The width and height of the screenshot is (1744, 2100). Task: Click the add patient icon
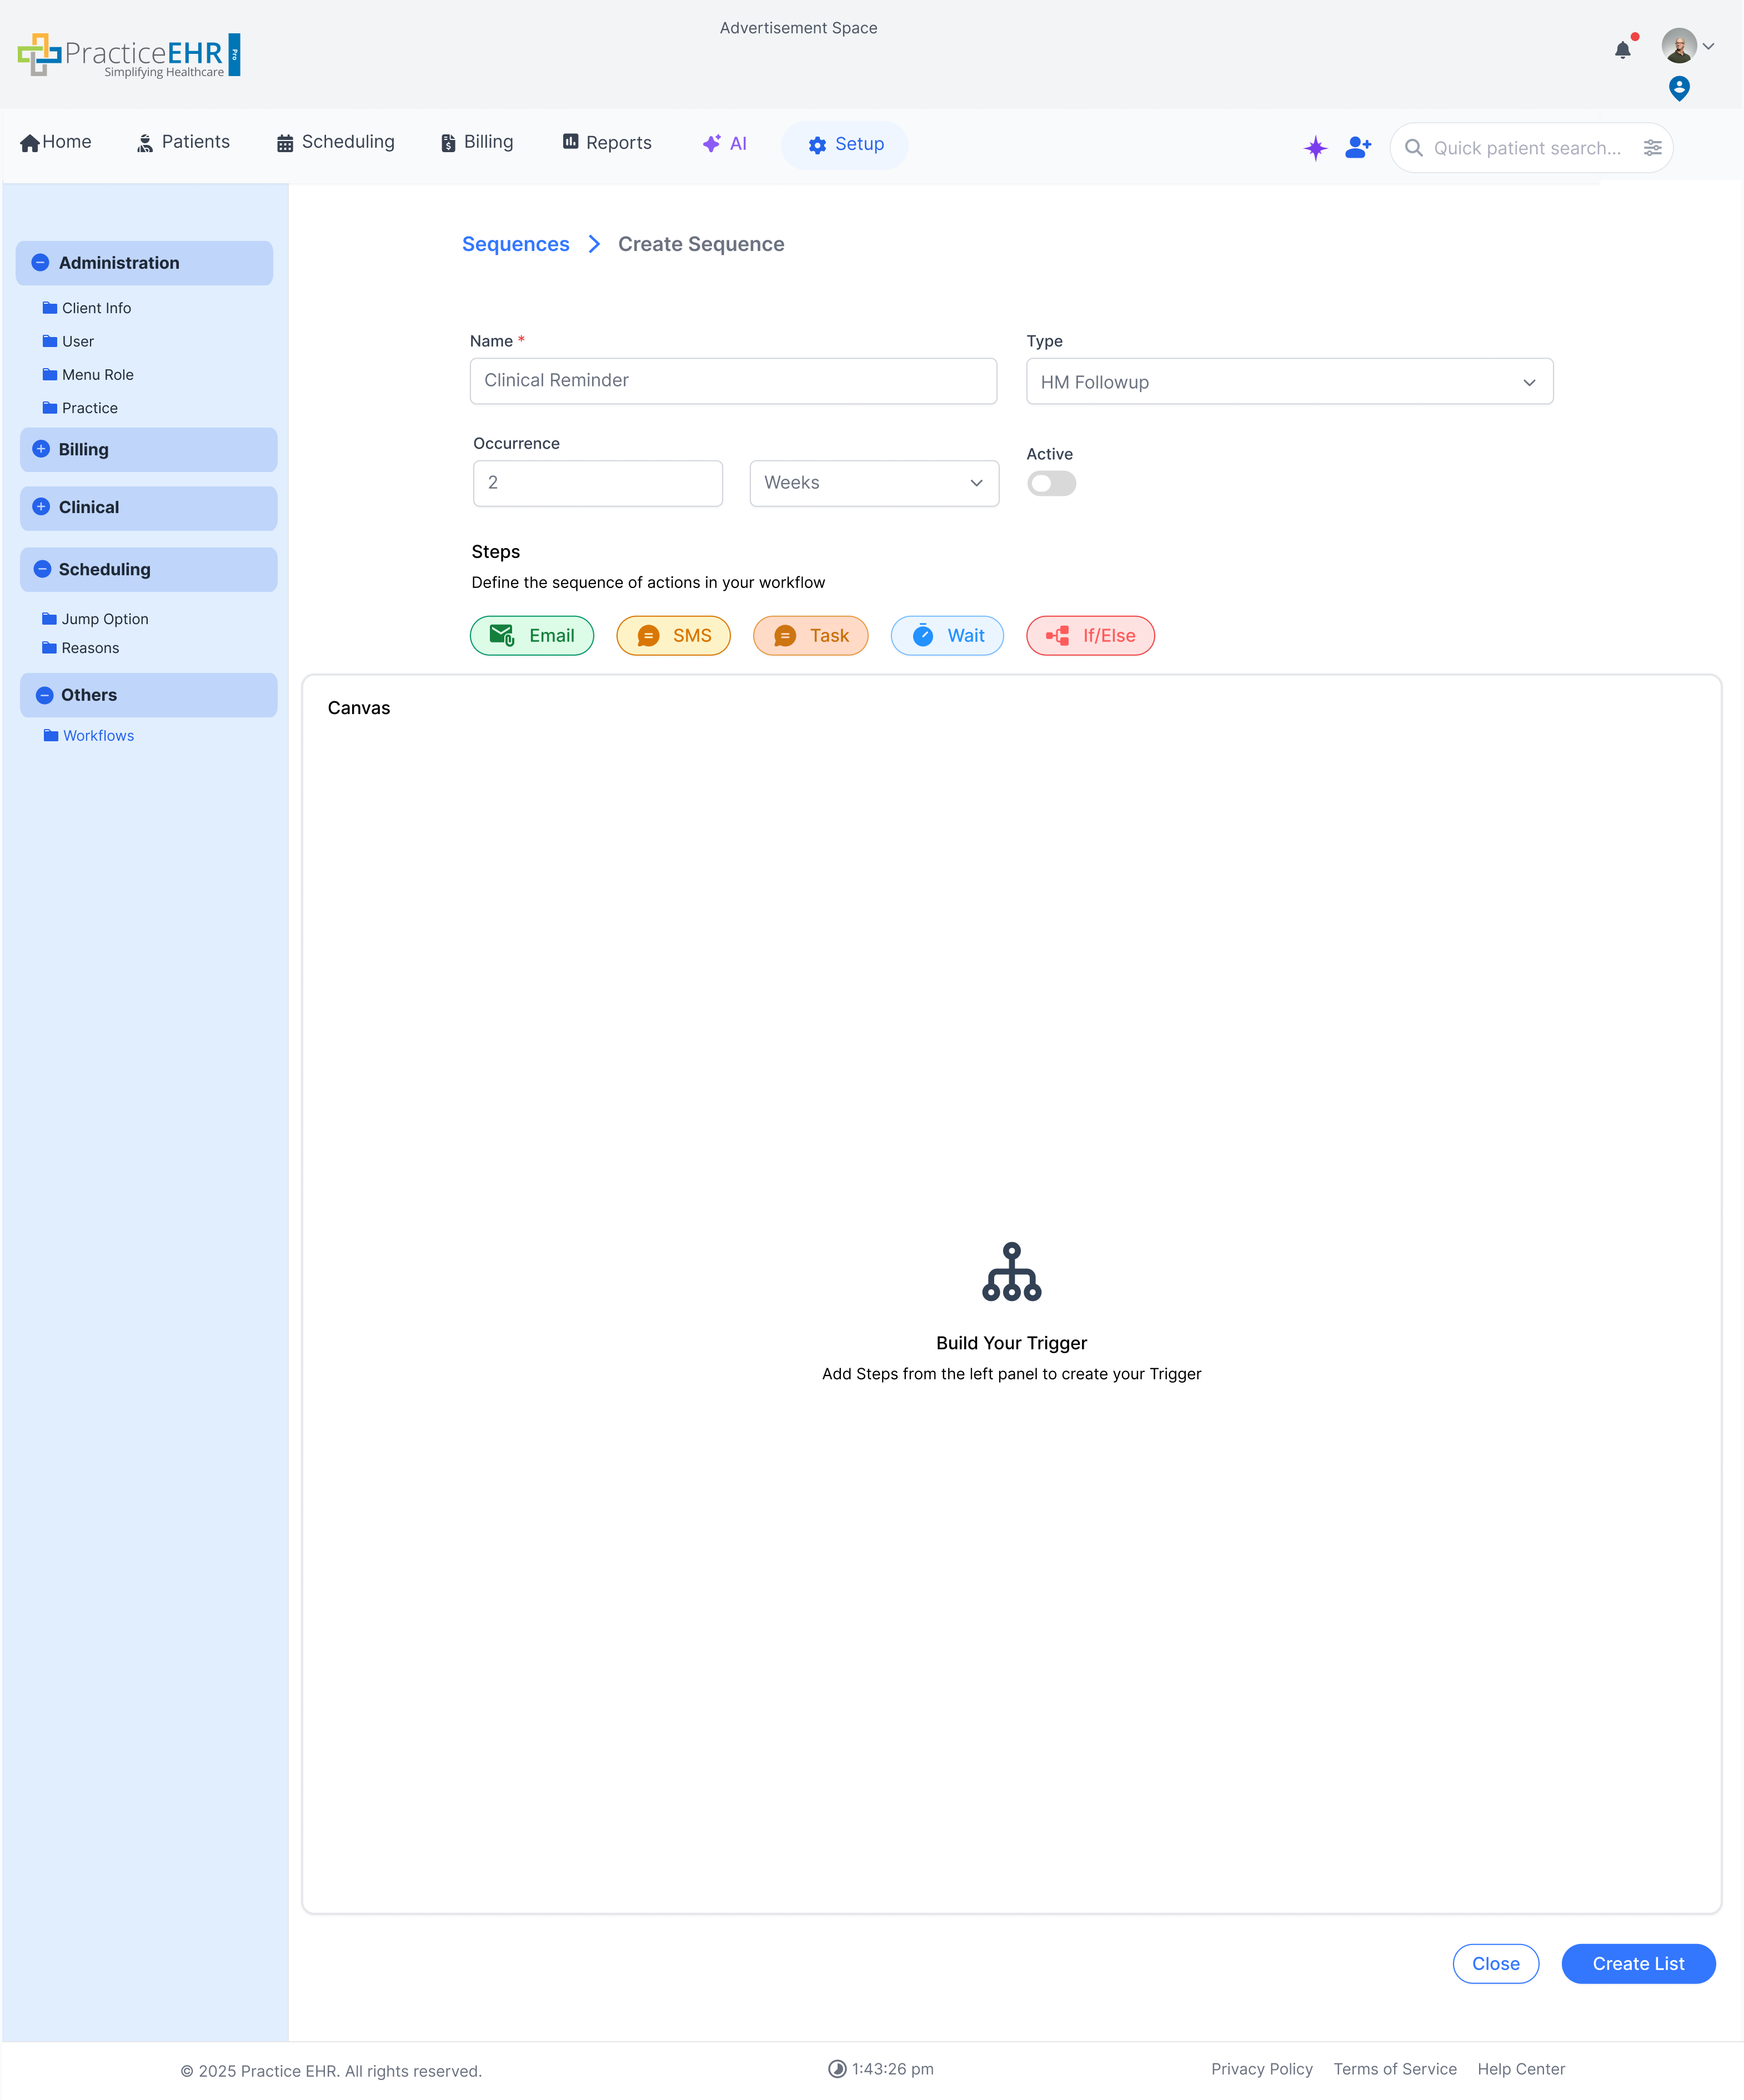pyautogui.click(x=1357, y=148)
